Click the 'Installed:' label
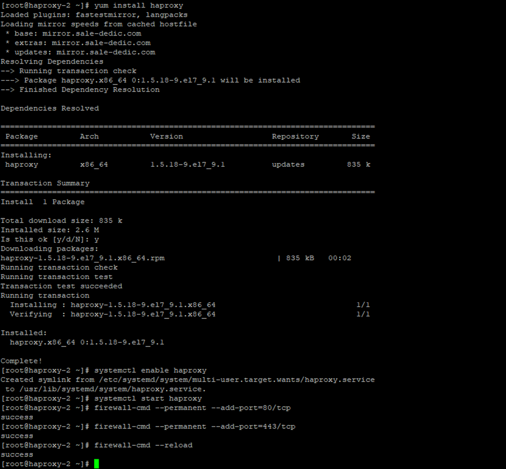Screen dimensions: 506x469 pyautogui.click(x=24, y=333)
